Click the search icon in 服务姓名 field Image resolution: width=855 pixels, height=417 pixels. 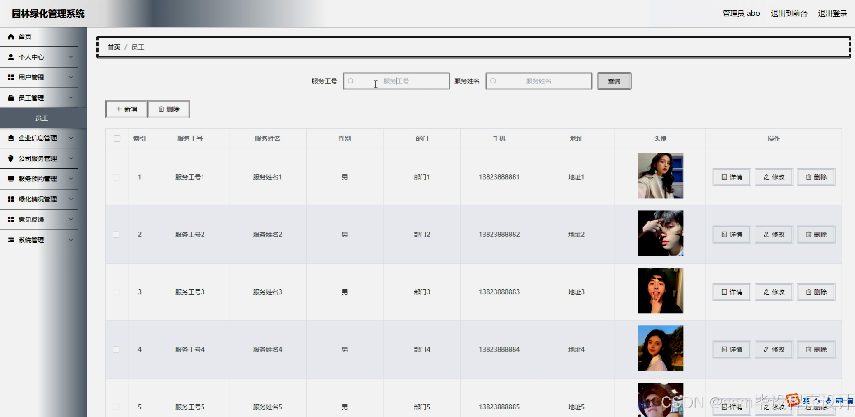pos(493,81)
